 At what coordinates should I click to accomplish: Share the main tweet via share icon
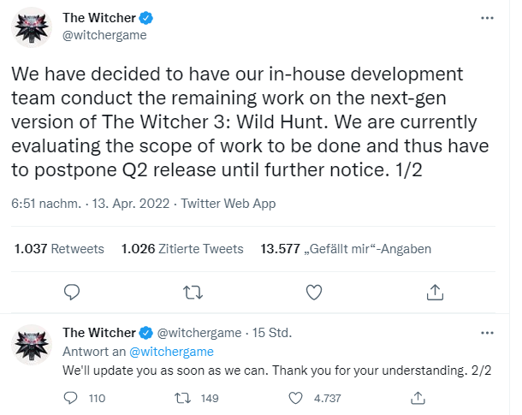click(x=434, y=293)
